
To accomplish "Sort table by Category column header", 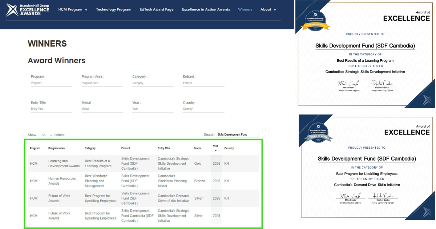I will pos(90,148).
